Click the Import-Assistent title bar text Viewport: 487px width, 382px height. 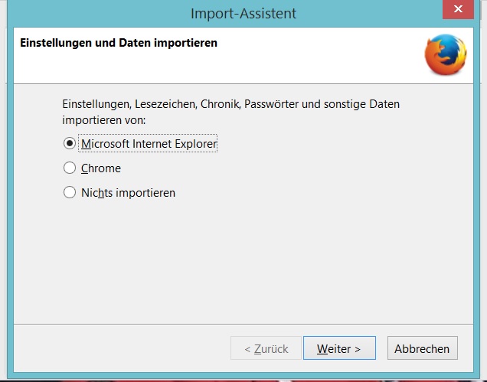pyautogui.click(x=243, y=13)
